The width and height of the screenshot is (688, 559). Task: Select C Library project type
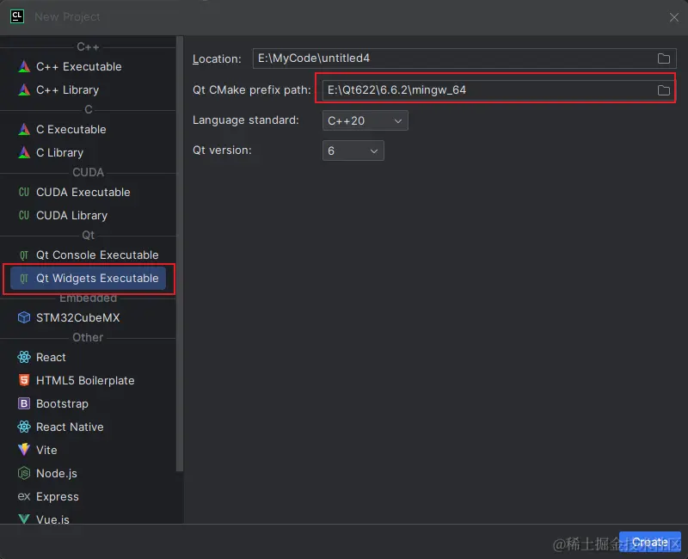(89, 153)
